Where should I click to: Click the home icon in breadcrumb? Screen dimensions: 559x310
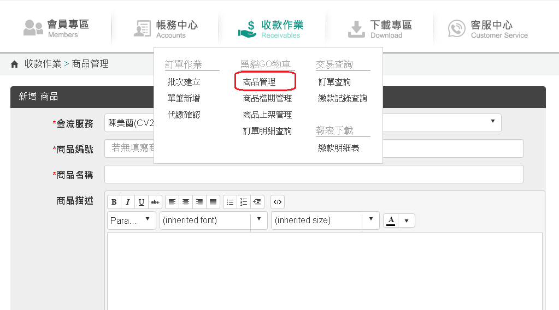14,64
